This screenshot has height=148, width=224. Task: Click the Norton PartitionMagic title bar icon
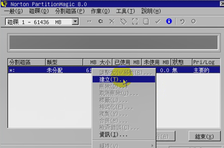pyautogui.click(x=4, y=4)
